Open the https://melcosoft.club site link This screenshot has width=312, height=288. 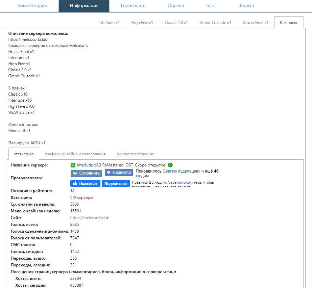pyautogui.click(x=90, y=218)
